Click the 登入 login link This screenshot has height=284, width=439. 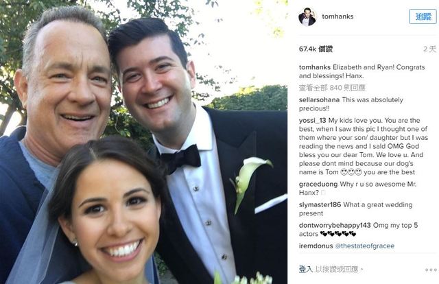306,270
